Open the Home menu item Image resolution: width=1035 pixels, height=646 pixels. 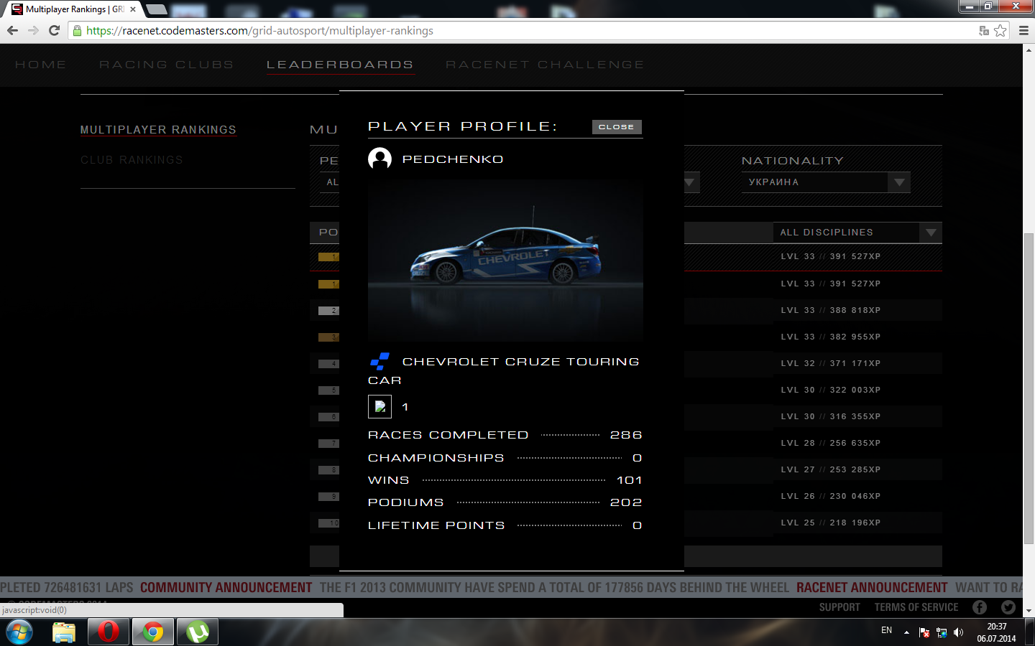tap(41, 65)
